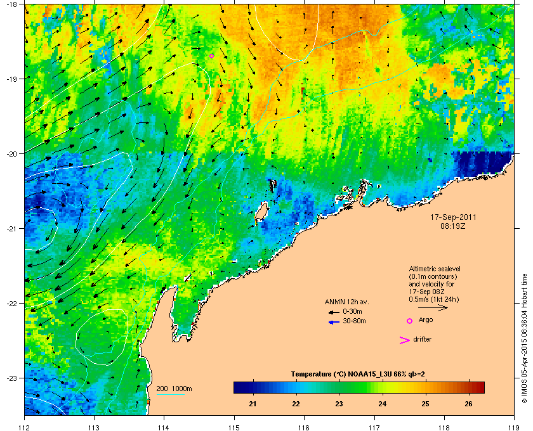The width and height of the screenshot is (533, 431).
Task: Click the dark blue end of temperature colorbar
Action: pyautogui.click(x=239, y=387)
